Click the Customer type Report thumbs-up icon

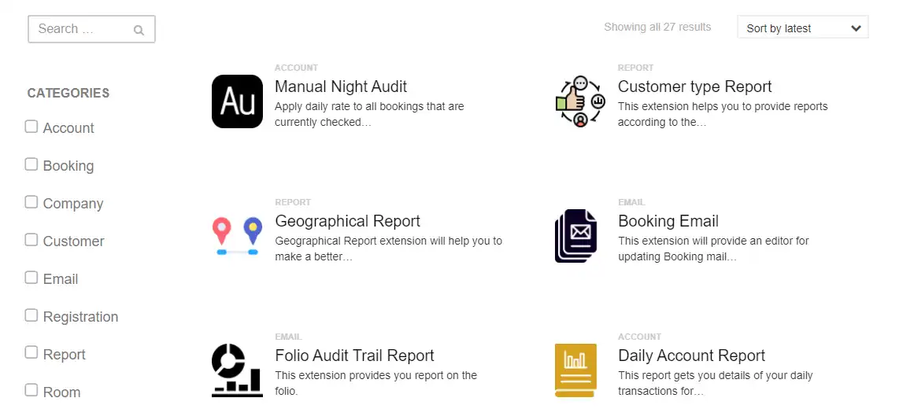[x=580, y=101]
